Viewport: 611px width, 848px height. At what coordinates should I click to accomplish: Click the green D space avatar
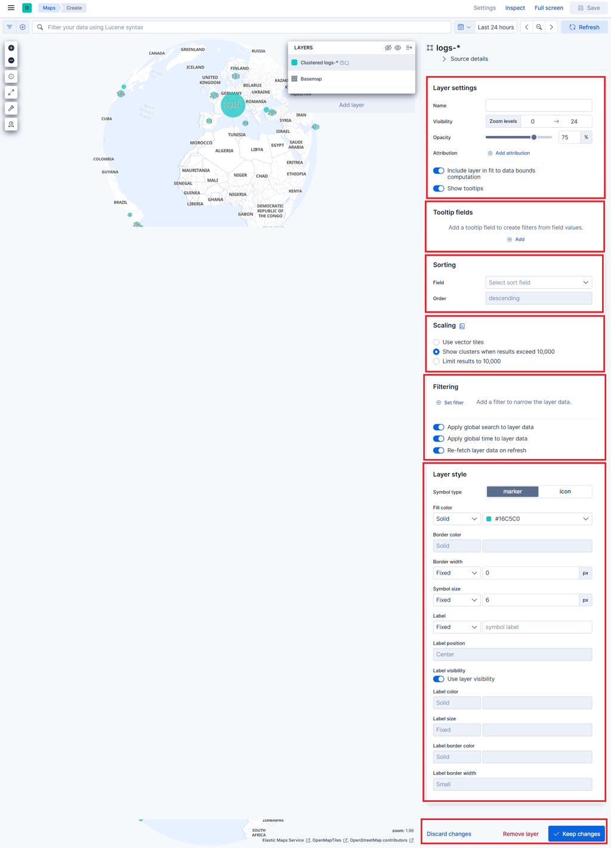click(x=27, y=8)
